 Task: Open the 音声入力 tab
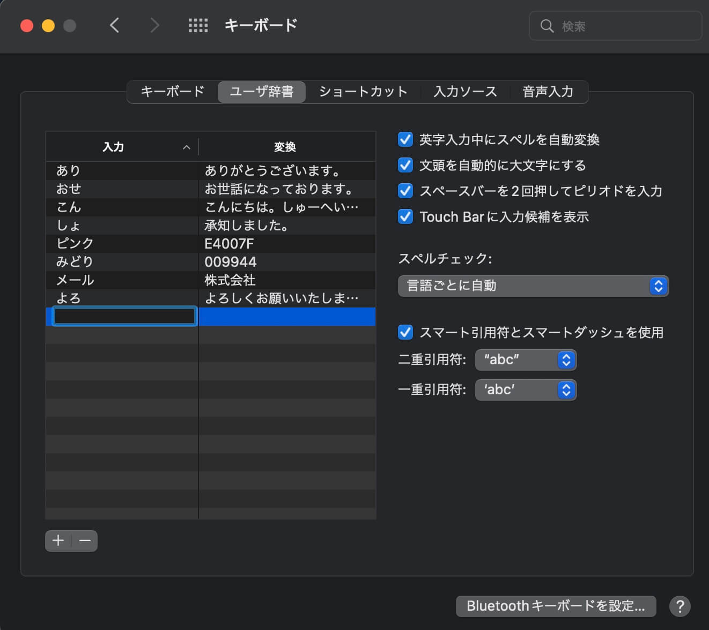pyautogui.click(x=548, y=92)
